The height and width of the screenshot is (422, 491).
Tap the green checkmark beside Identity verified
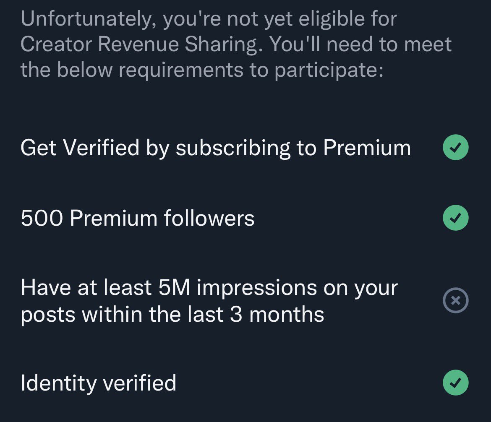coord(456,383)
